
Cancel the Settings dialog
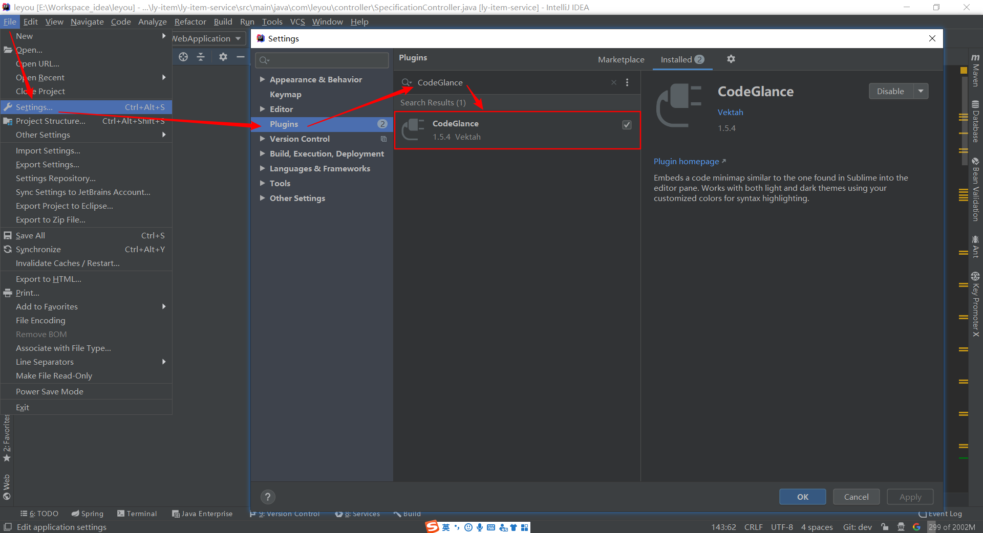point(856,497)
